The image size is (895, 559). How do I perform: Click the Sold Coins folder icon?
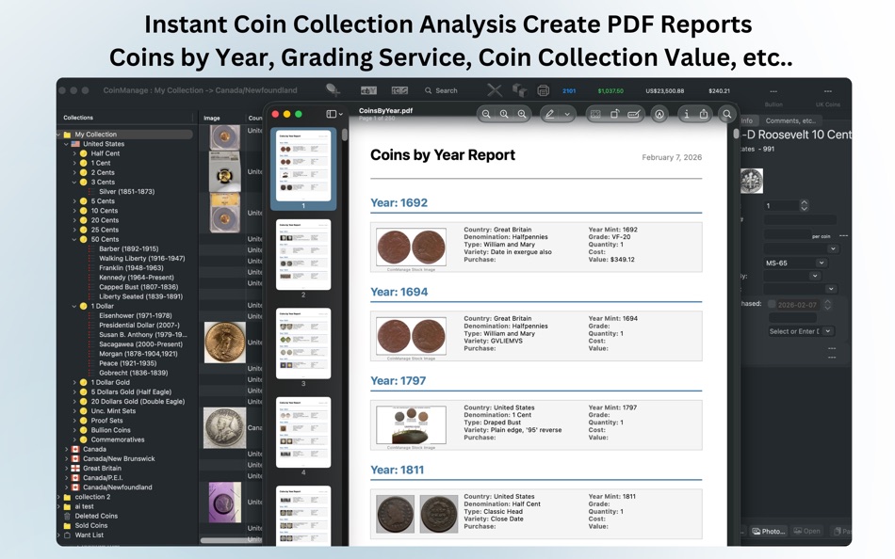[67, 525]
